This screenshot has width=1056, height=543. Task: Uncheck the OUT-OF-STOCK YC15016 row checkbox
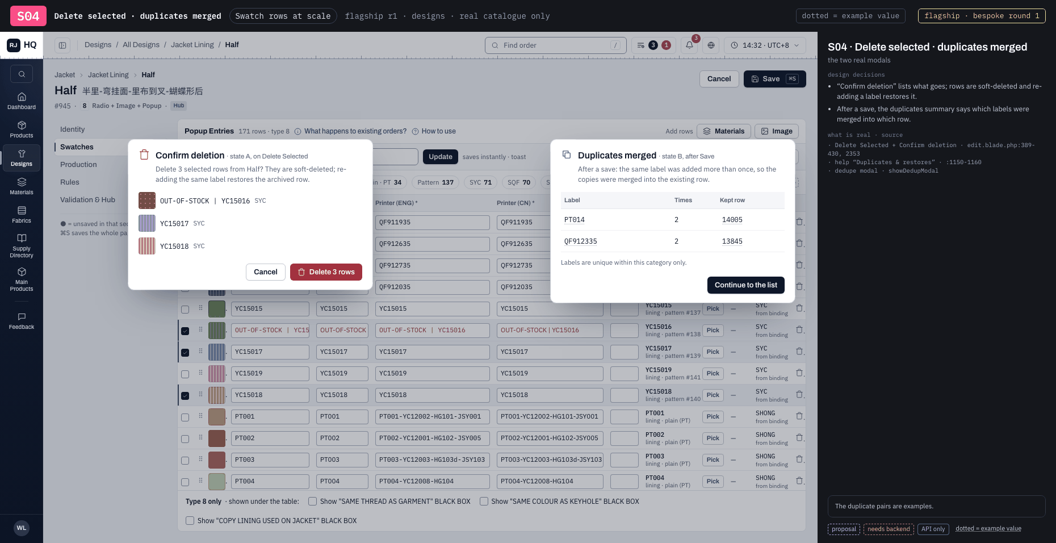point(185,331)
